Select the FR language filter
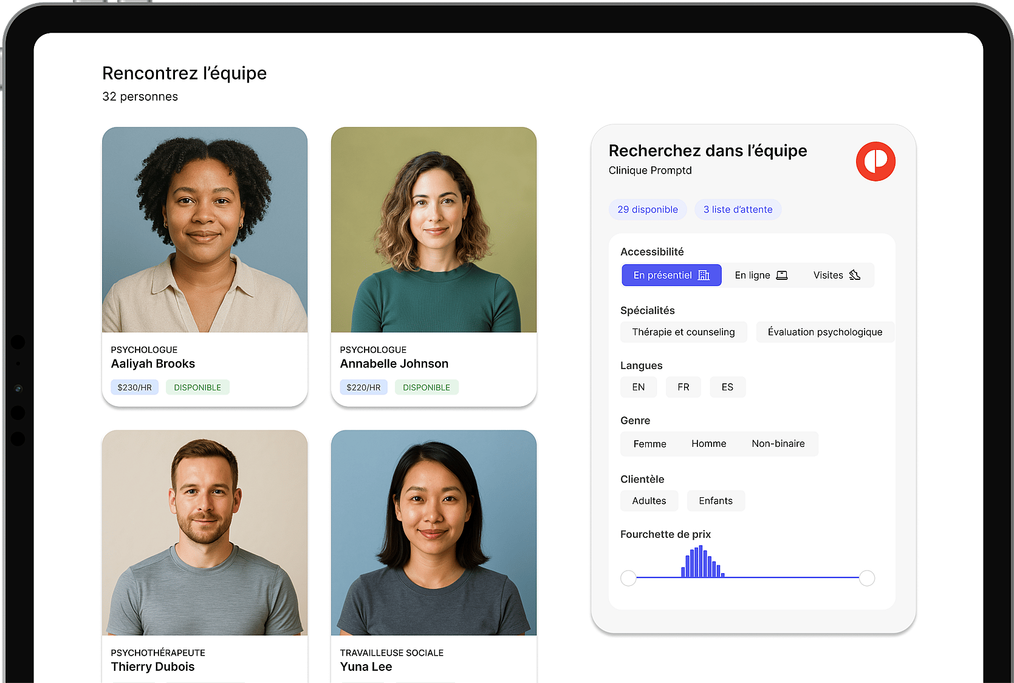 [683, 387]
